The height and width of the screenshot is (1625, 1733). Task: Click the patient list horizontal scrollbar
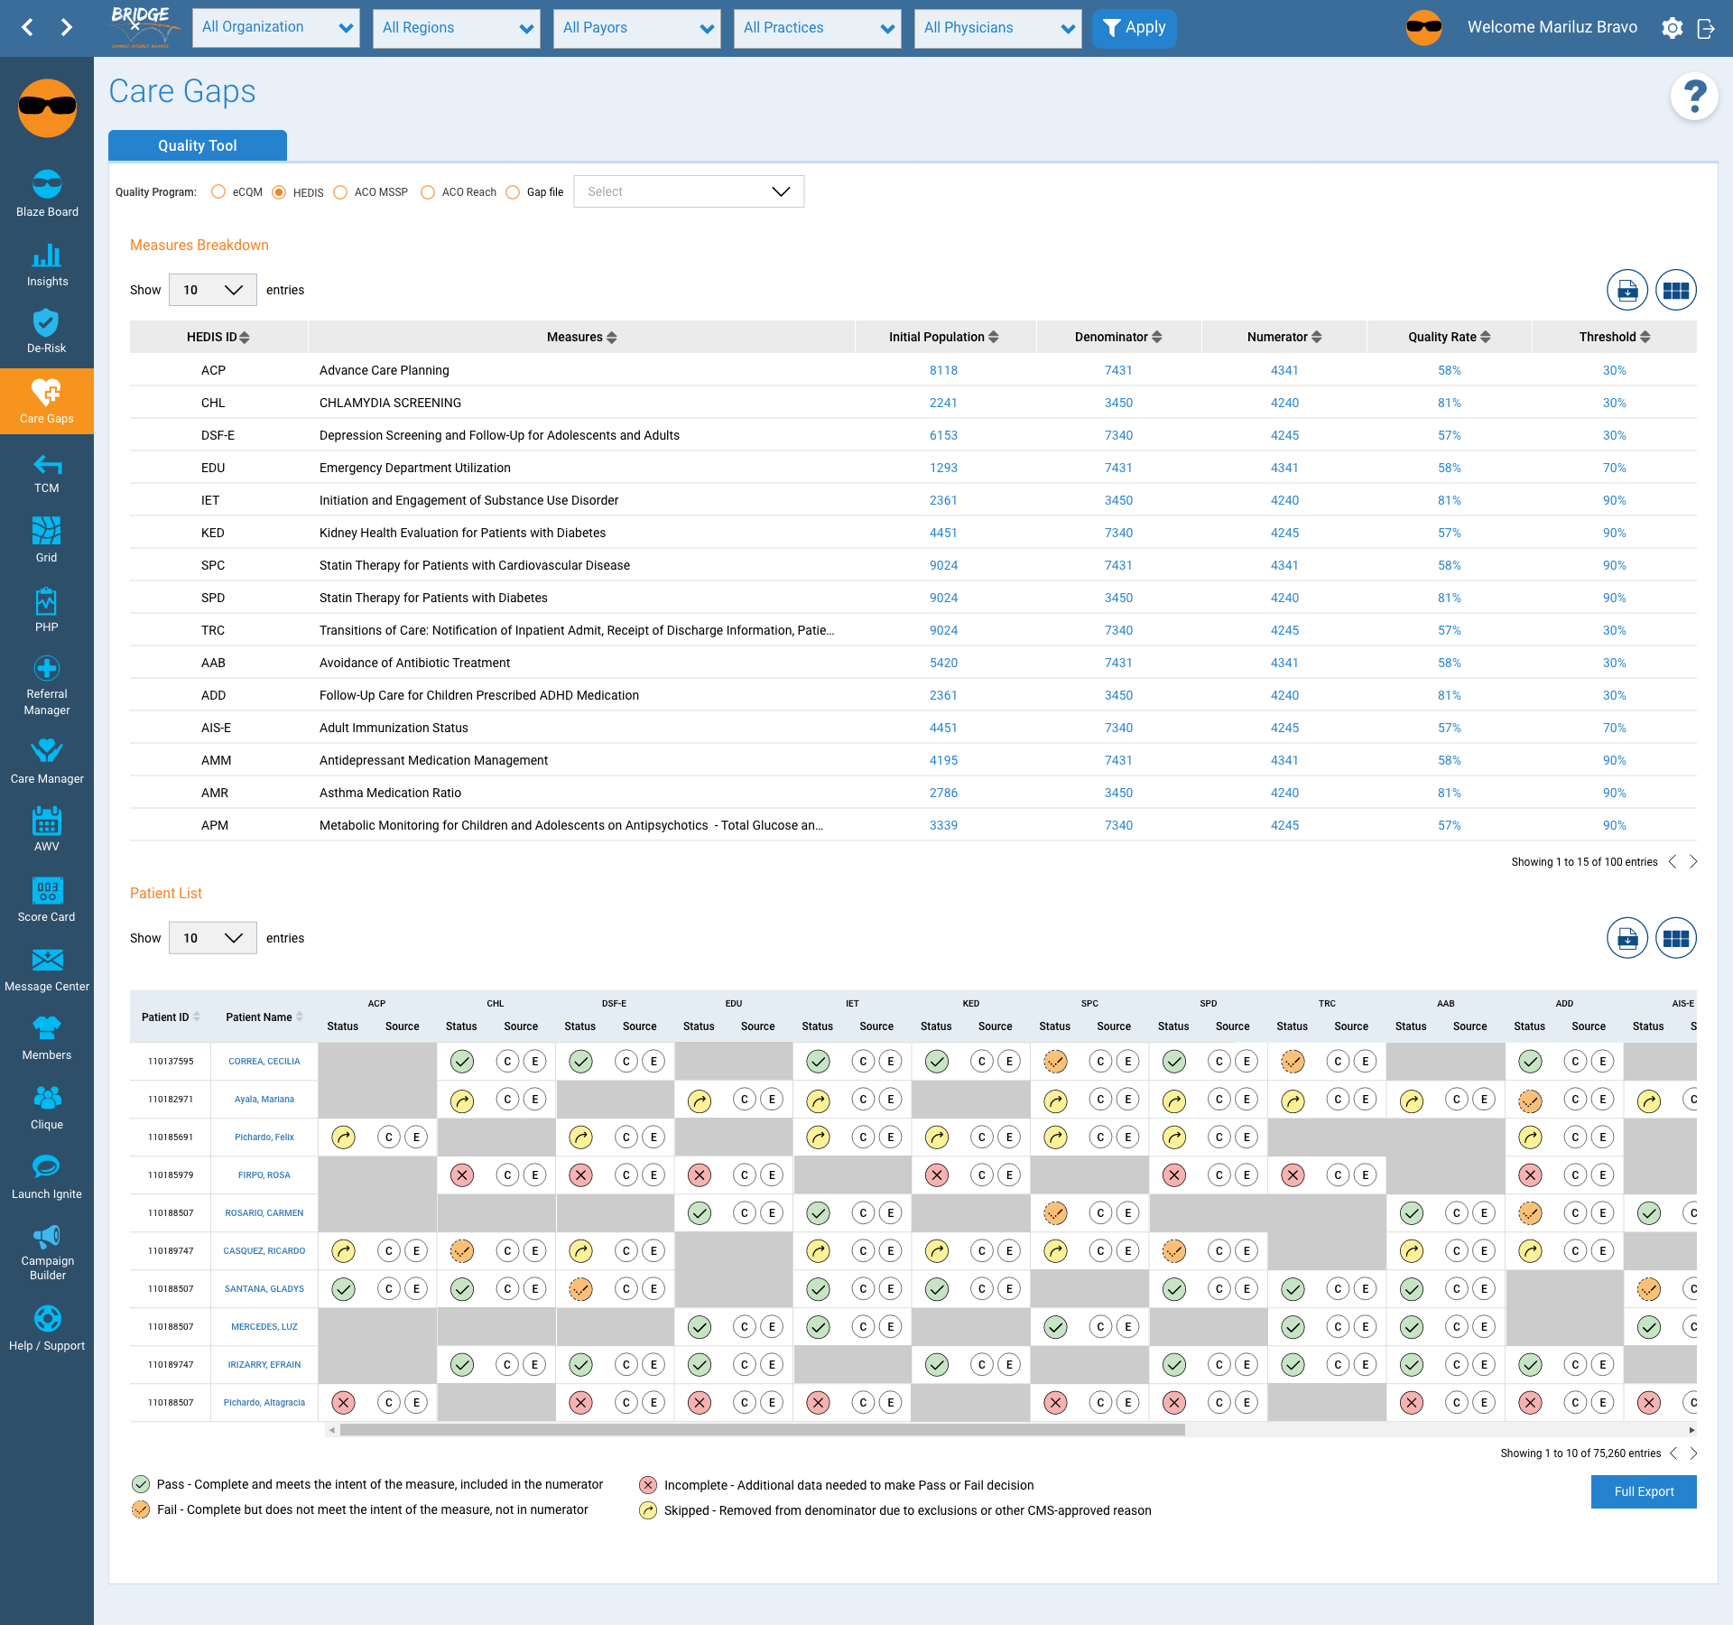[762, 1430]
